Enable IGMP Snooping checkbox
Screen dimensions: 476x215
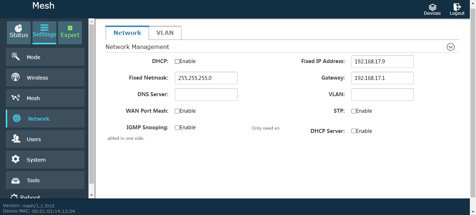[x=177, y=128]
